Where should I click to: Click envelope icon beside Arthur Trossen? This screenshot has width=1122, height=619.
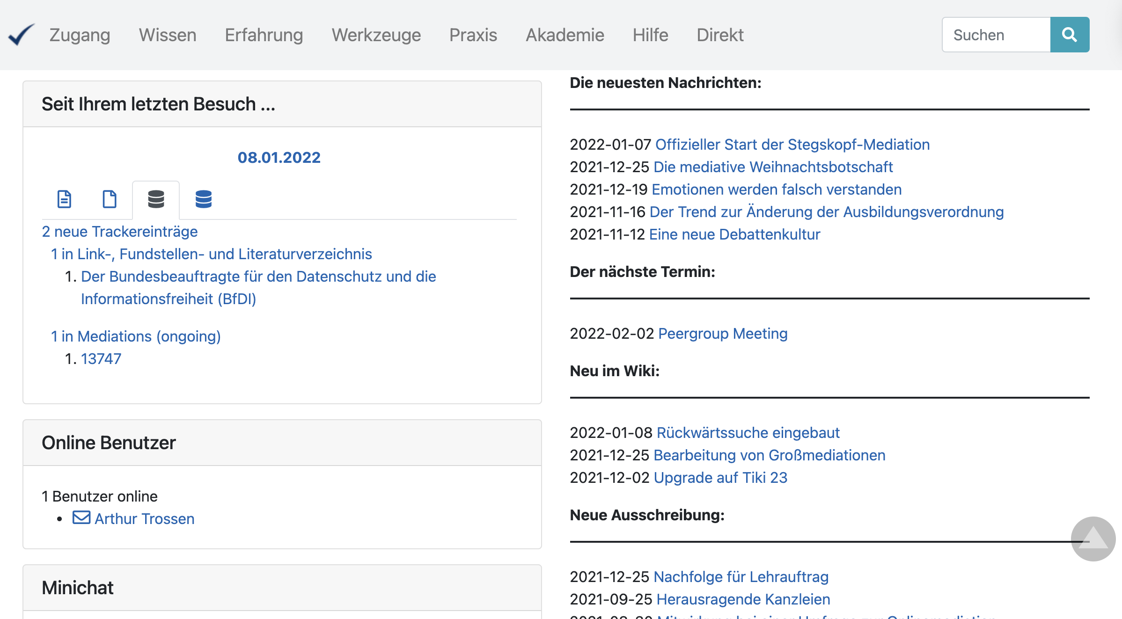tap(81, 517)
